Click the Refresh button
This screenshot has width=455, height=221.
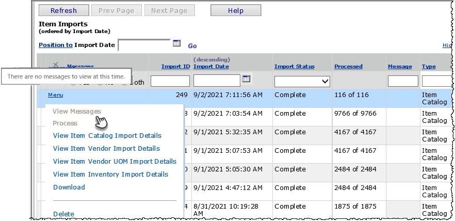[x=63, y=10]
